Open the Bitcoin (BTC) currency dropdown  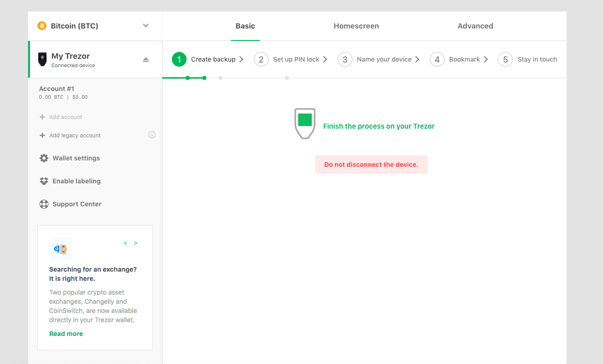pos(95,26)
